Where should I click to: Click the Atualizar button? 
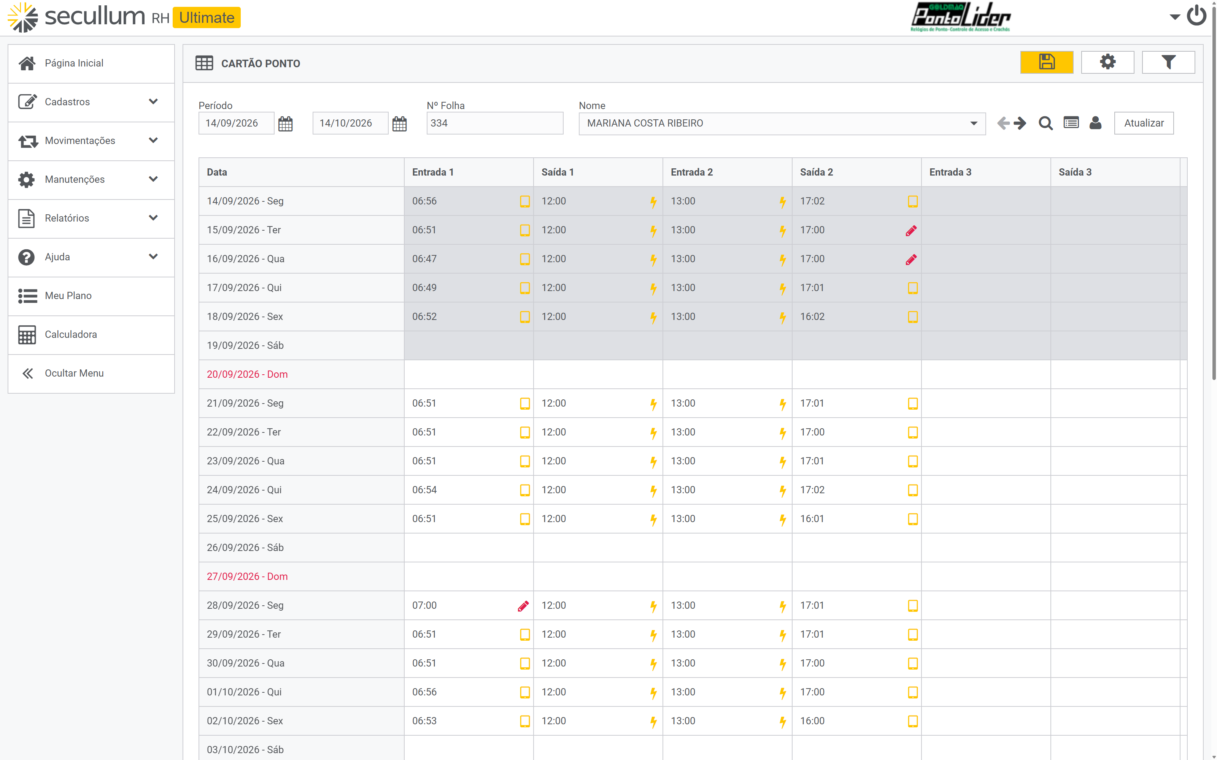point(1144,123)
